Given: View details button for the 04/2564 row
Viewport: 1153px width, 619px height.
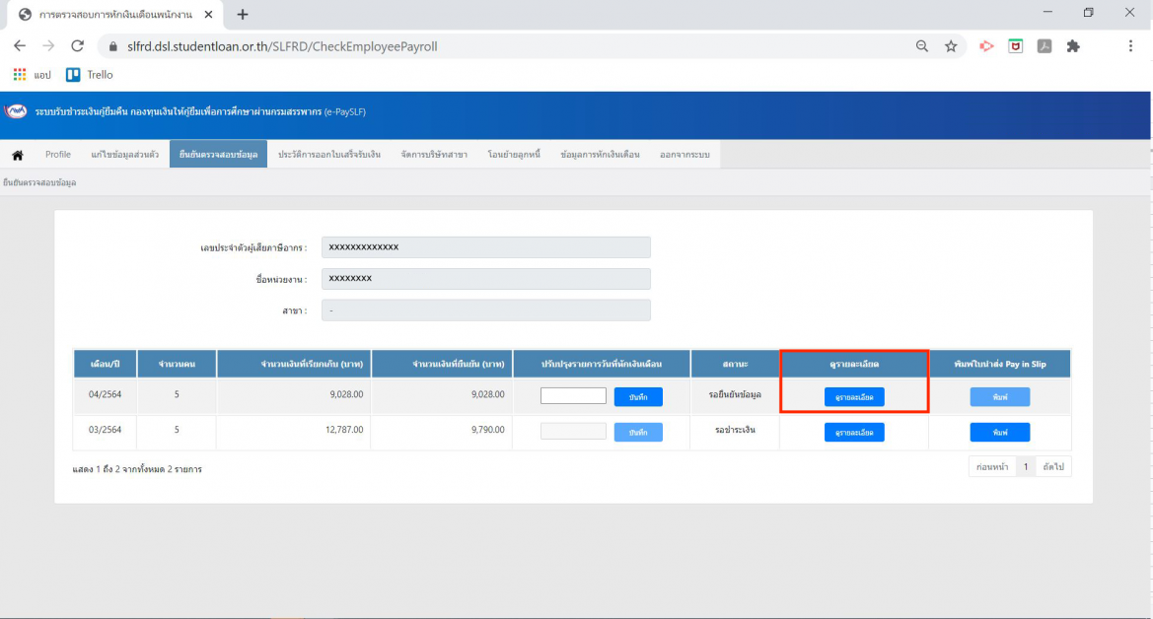Looking at the screenshot, I should 854,397.
